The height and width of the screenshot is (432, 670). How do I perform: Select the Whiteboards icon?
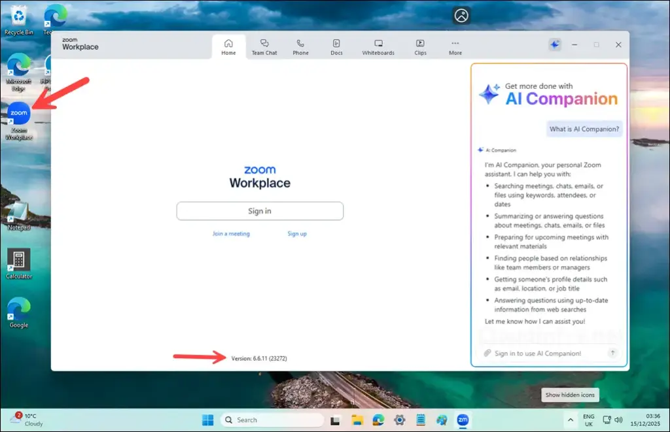(378, 44)
